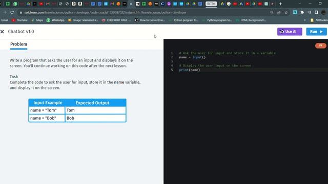This screenshot has width=328, height=184.
Task: View site information lock icon
Action: (x=20, y=12)
